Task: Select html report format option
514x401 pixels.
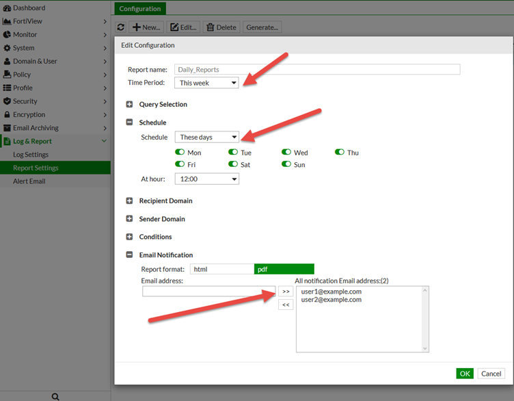Action: tap(221, 270)
